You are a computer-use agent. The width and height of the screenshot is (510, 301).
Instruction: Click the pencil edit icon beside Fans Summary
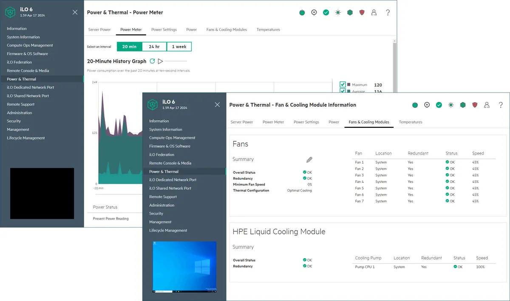pyautogui.click(x=309, y=160)
